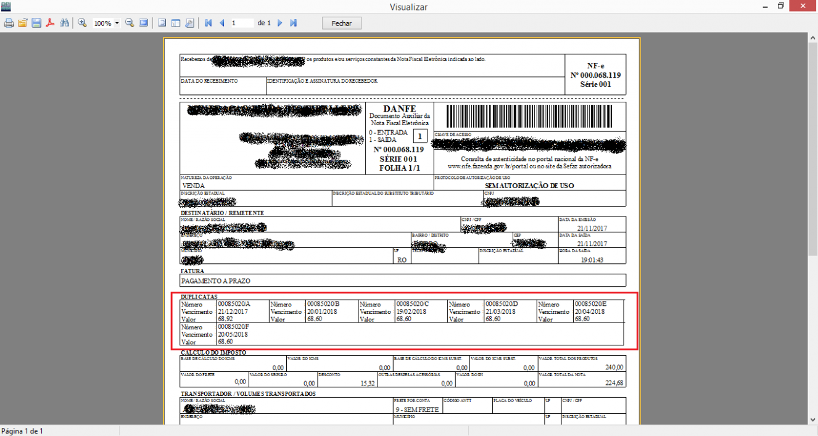Save the report with the floppy icon
Viewport: 818px width, 436px height.
[36, 23]
